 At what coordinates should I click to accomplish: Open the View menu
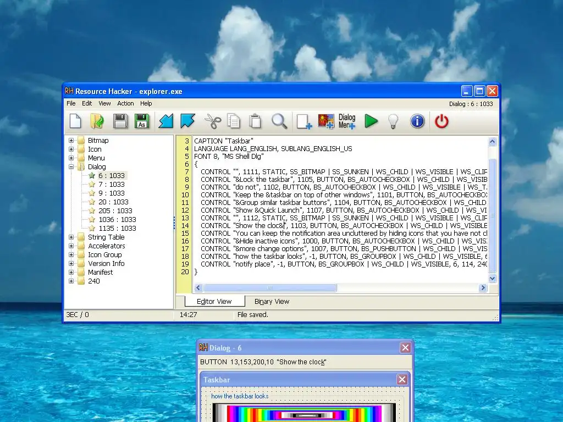tap(104, 103)
